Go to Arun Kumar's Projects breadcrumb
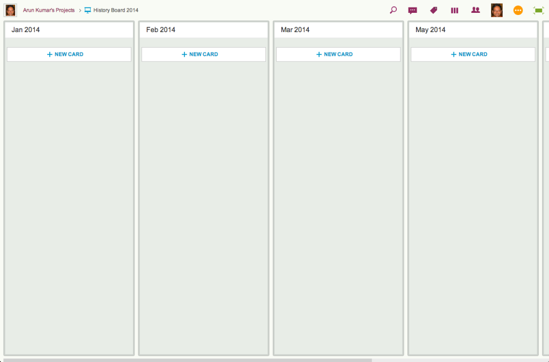Image resolution: width=549 pixels, height=362 pixels. pos(49,10)
